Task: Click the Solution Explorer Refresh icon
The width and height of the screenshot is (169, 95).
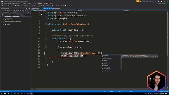Action: (x=16, y=11)
